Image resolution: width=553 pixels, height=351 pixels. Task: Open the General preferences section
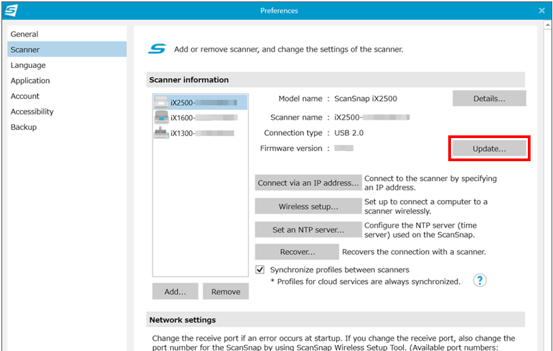click(x=67, y=34)
